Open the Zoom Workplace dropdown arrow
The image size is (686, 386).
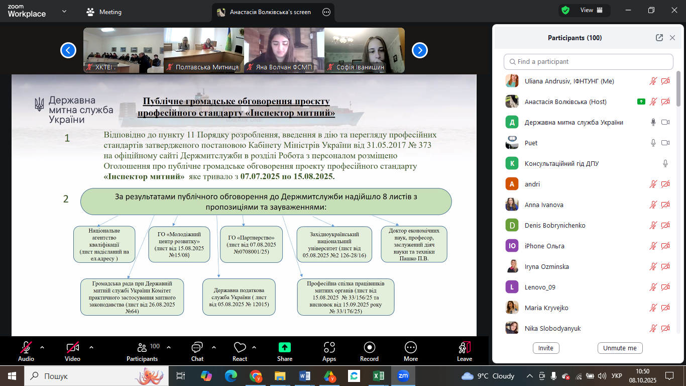tap(64, 11)
